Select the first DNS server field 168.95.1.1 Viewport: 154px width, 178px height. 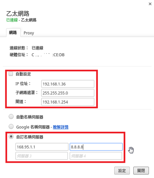pyautogui.click(x=42, y=147)
